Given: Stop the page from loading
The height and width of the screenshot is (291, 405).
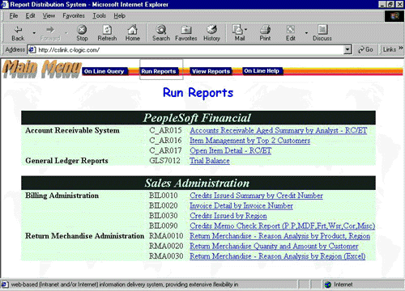Looking at the screenshot, I should coord(82,33).
